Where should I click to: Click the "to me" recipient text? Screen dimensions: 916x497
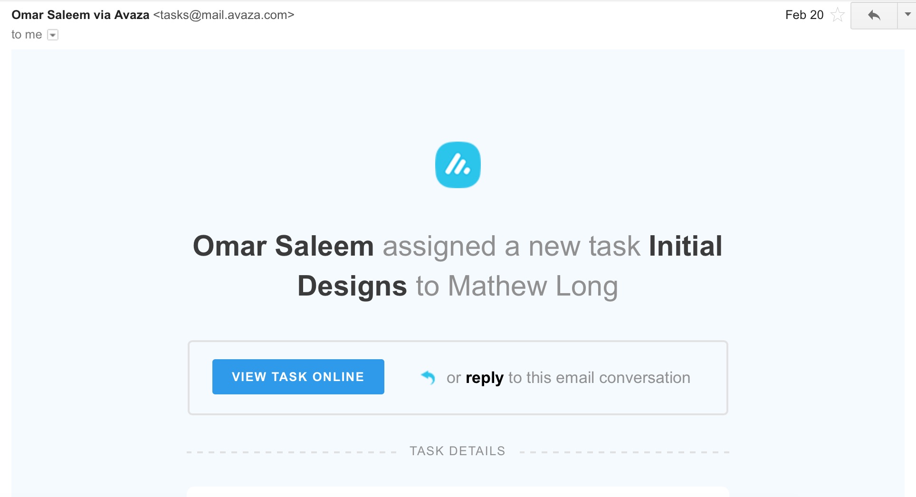coord(27,35)
